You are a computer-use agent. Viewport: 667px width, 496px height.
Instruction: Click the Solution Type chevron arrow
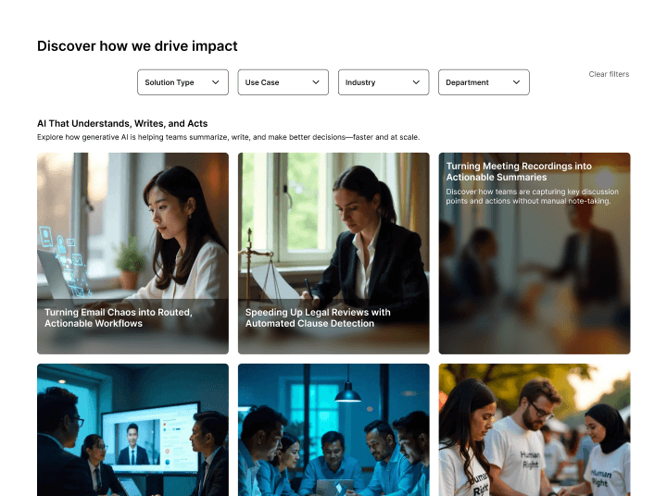point(216,82)
